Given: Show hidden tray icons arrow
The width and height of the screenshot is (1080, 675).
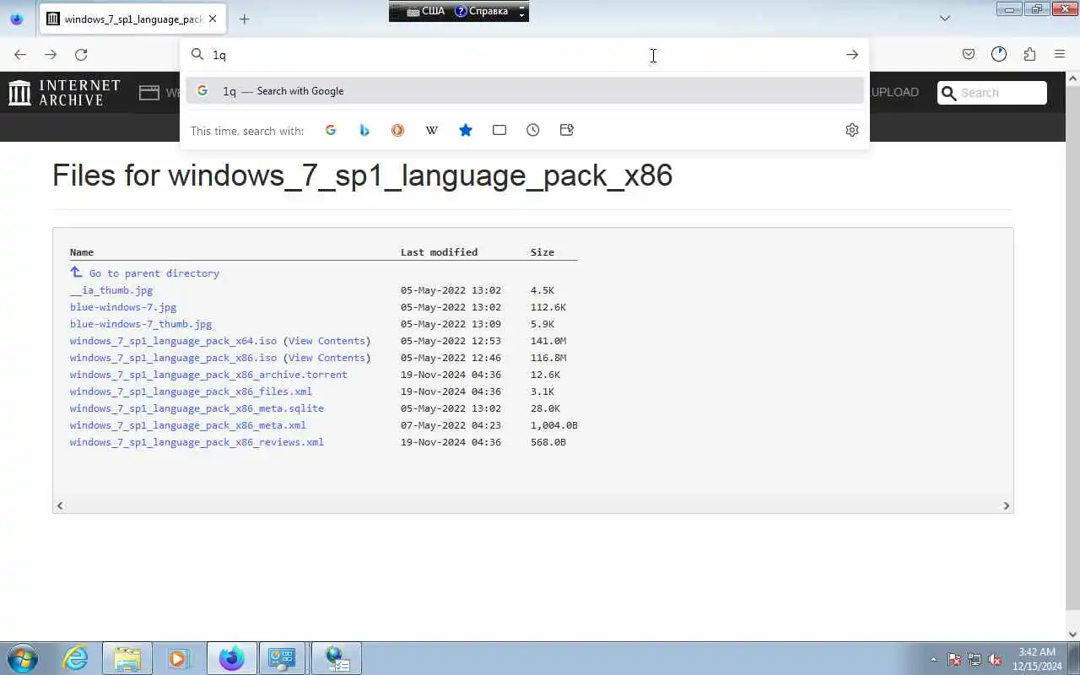Looking at the screenshot, I should coord(933,659).
